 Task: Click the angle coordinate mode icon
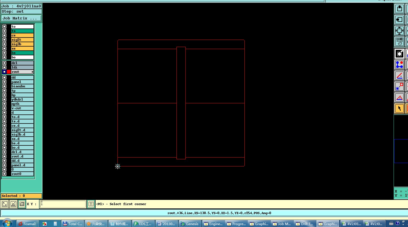[x=13, y=204]
